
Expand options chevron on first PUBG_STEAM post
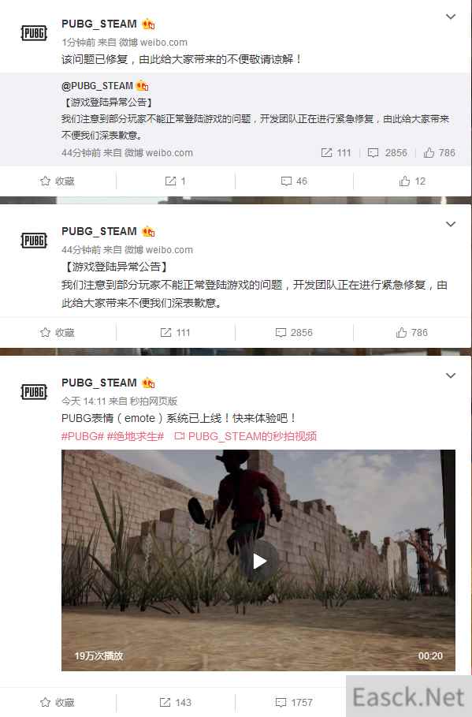tap(451, 17)
